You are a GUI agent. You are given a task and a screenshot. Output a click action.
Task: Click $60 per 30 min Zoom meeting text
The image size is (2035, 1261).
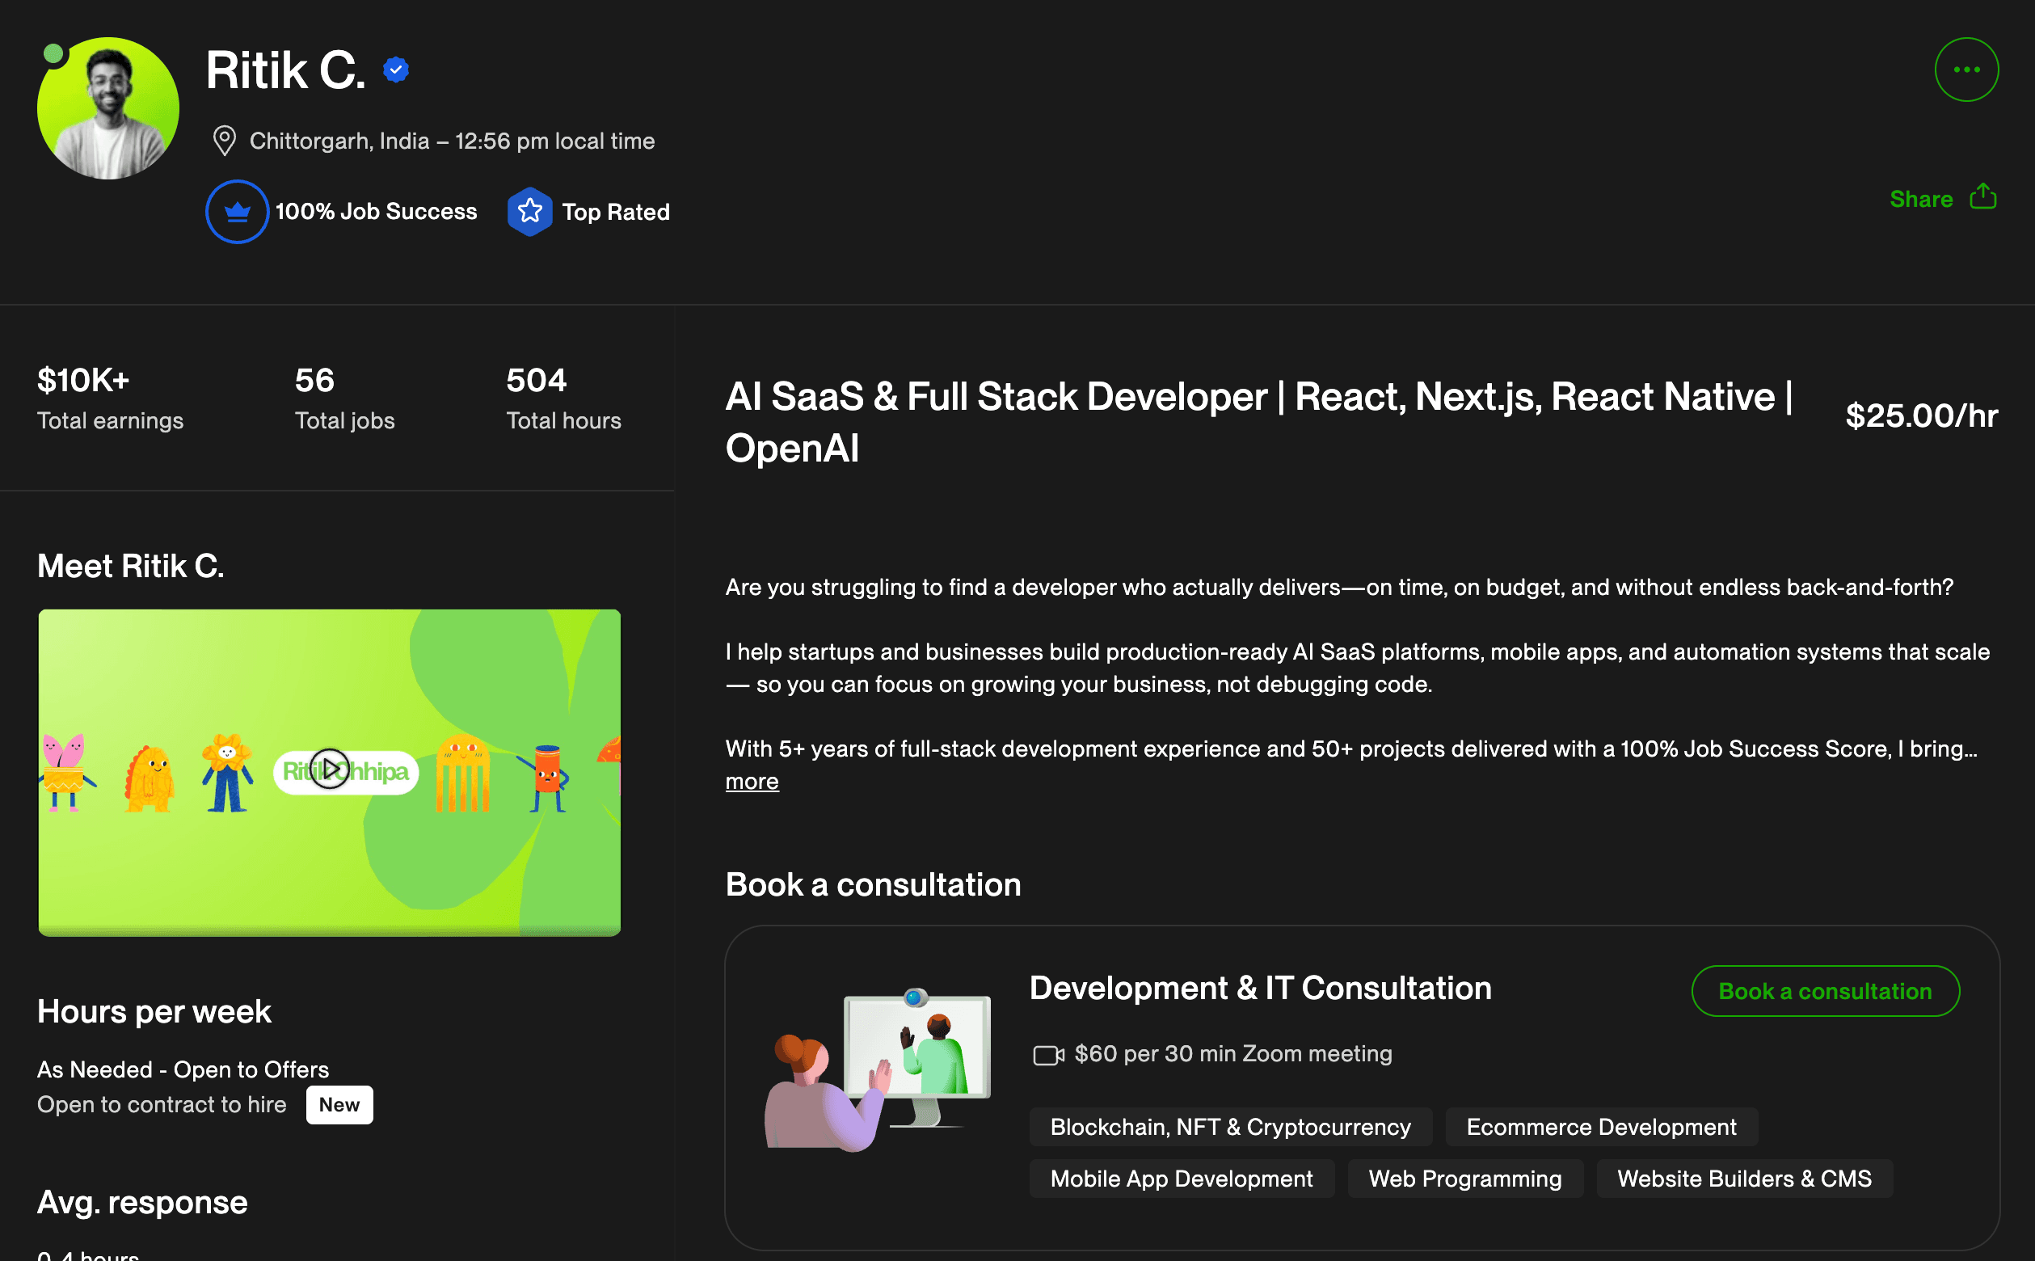pyautogui.click(x=1233, y=1053)
